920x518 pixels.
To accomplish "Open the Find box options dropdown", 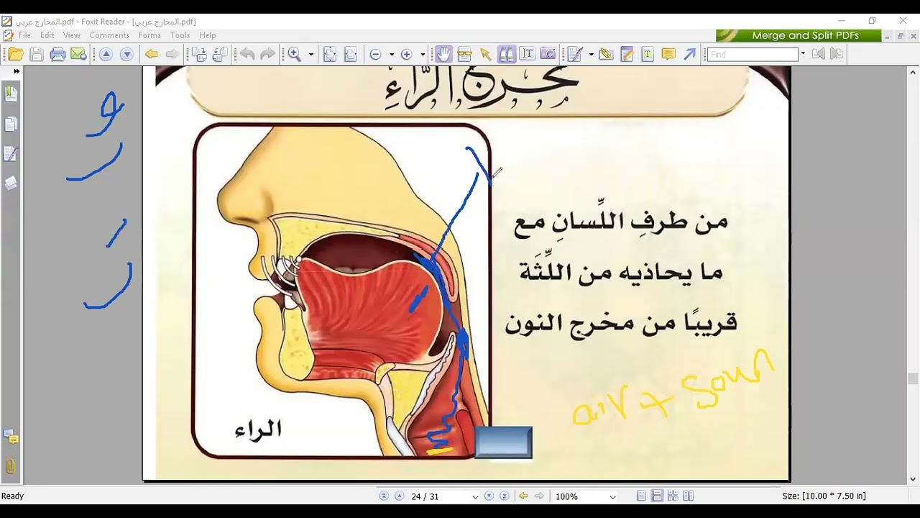I will (803, 54).
